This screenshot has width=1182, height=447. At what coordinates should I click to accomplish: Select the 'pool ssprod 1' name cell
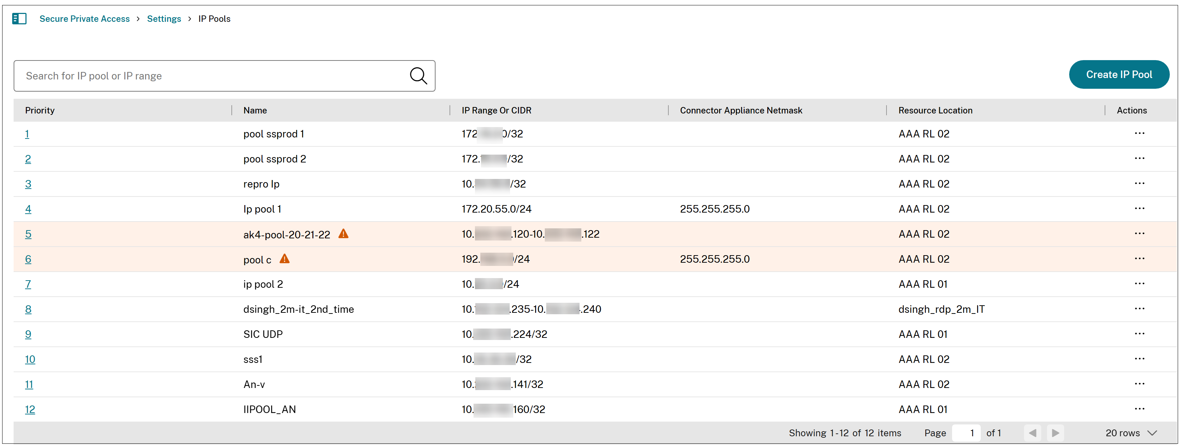[x=274, y=134]
